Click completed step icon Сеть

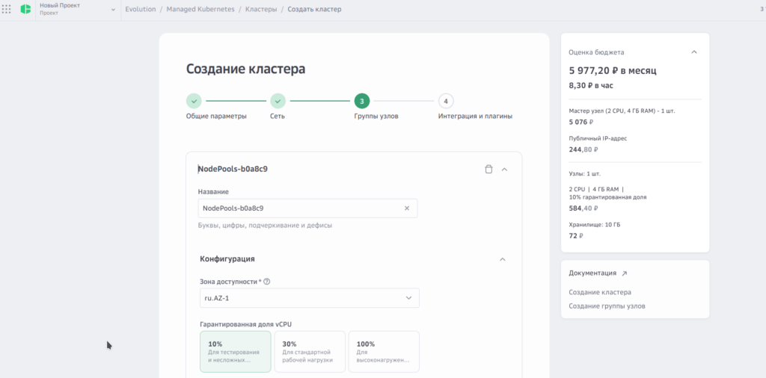coord(278,101)
